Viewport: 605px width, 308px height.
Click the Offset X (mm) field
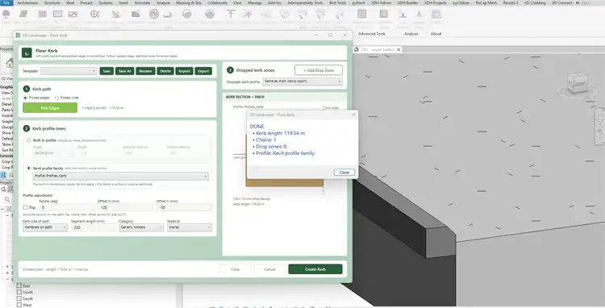[125, 207]
